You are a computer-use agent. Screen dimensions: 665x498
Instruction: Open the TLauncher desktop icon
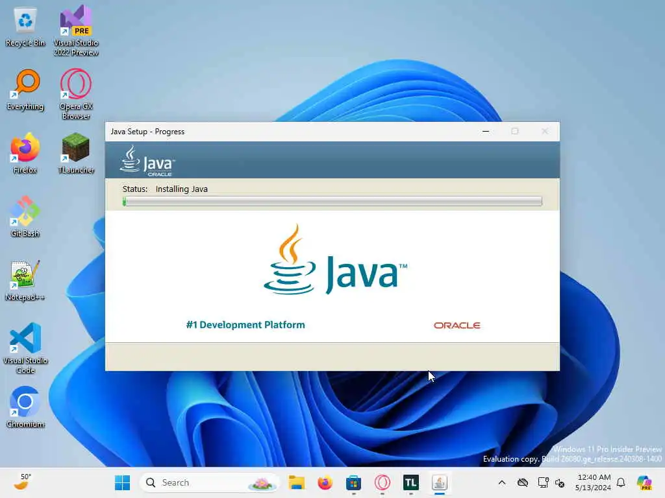point(76,153)
